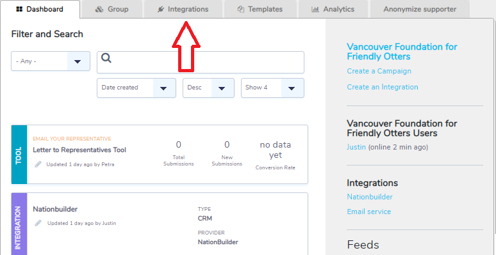
Task: Open the Date created sort dropdown
Action: [x=136, y=88]
